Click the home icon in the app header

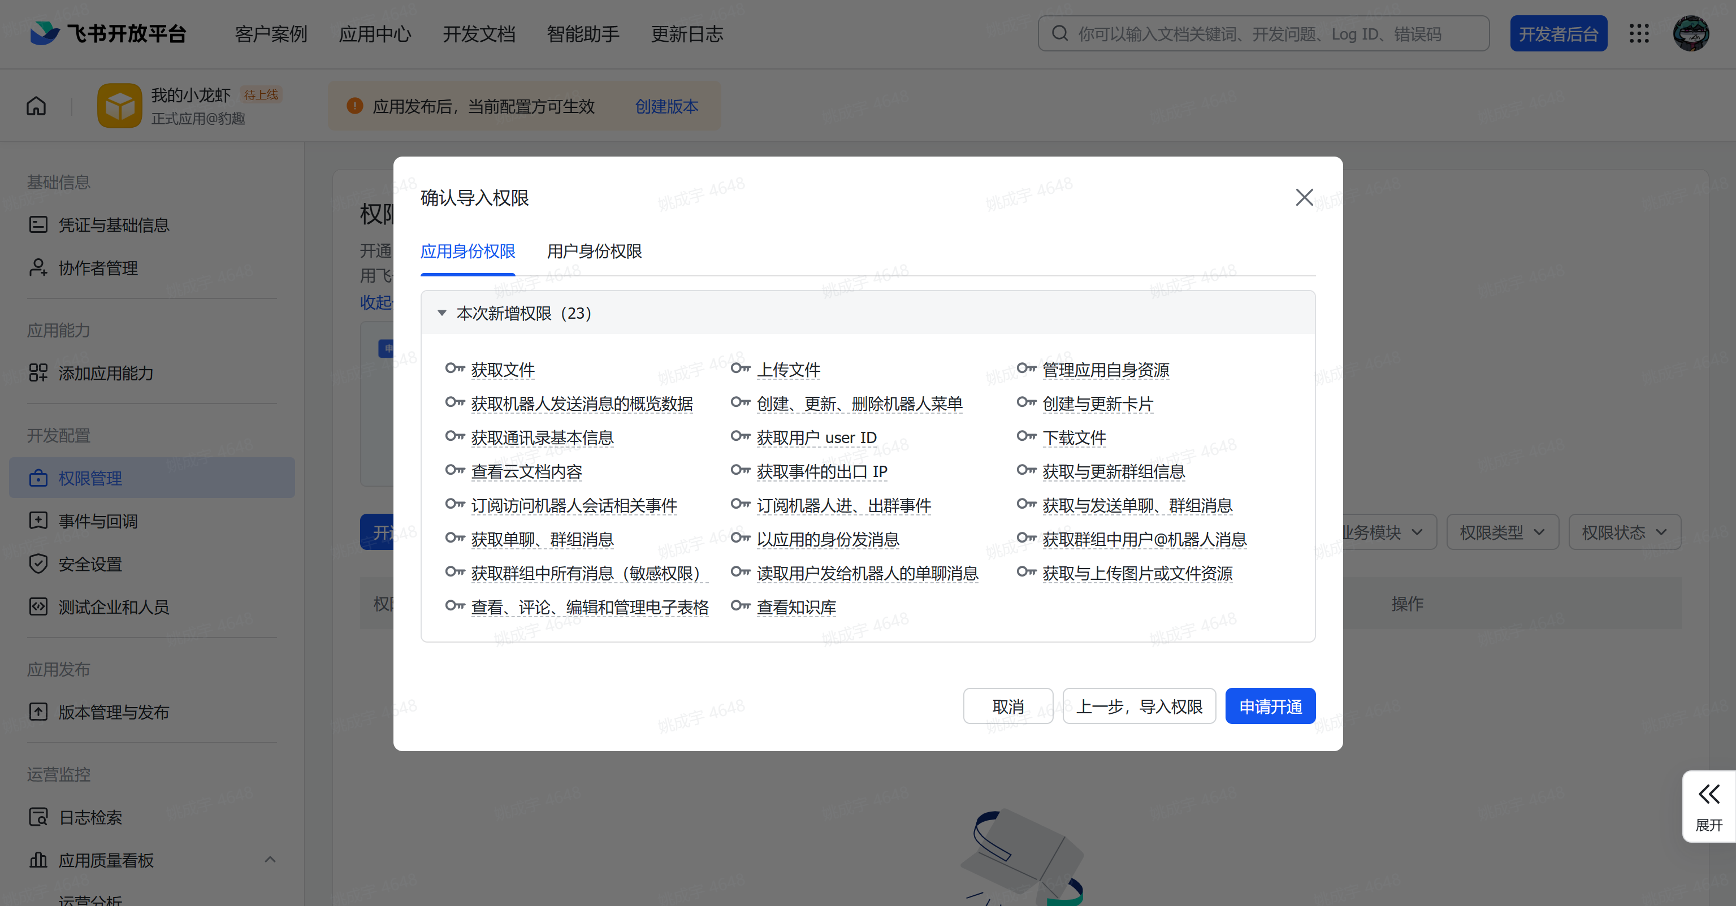click(36, 106)
